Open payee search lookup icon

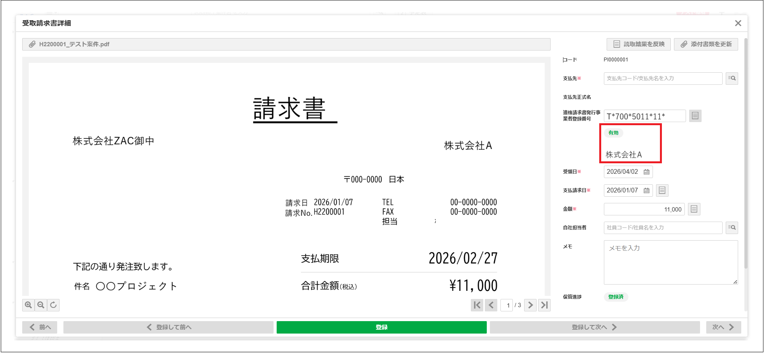[732, 79]
